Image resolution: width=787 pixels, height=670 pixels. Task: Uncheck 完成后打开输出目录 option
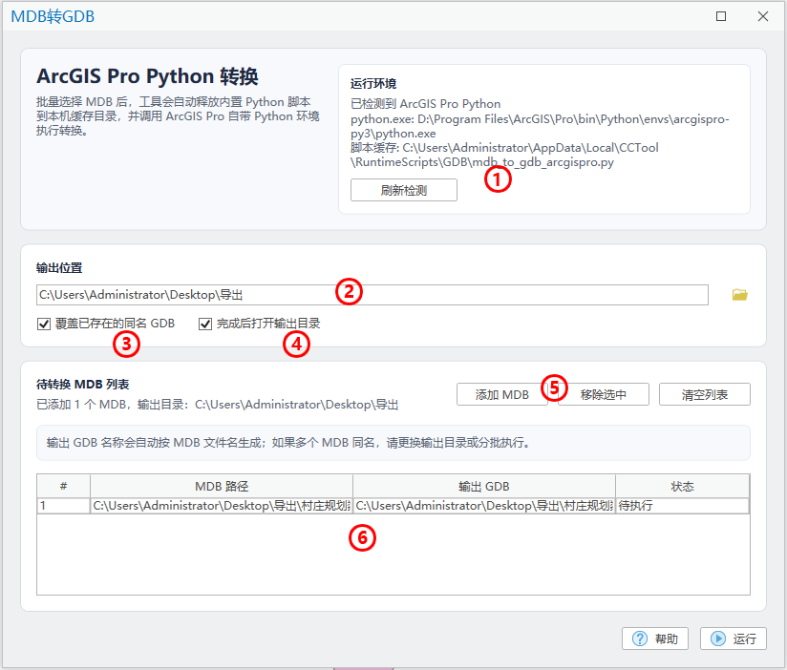[205, 324]
